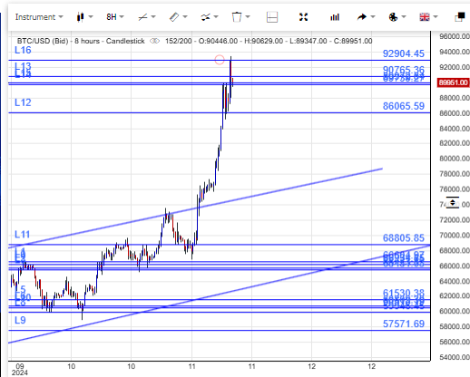Click the 61530.38 level value
Image resolution: width=470 pixels, height=377 pixels.
[x=404, y=293]
